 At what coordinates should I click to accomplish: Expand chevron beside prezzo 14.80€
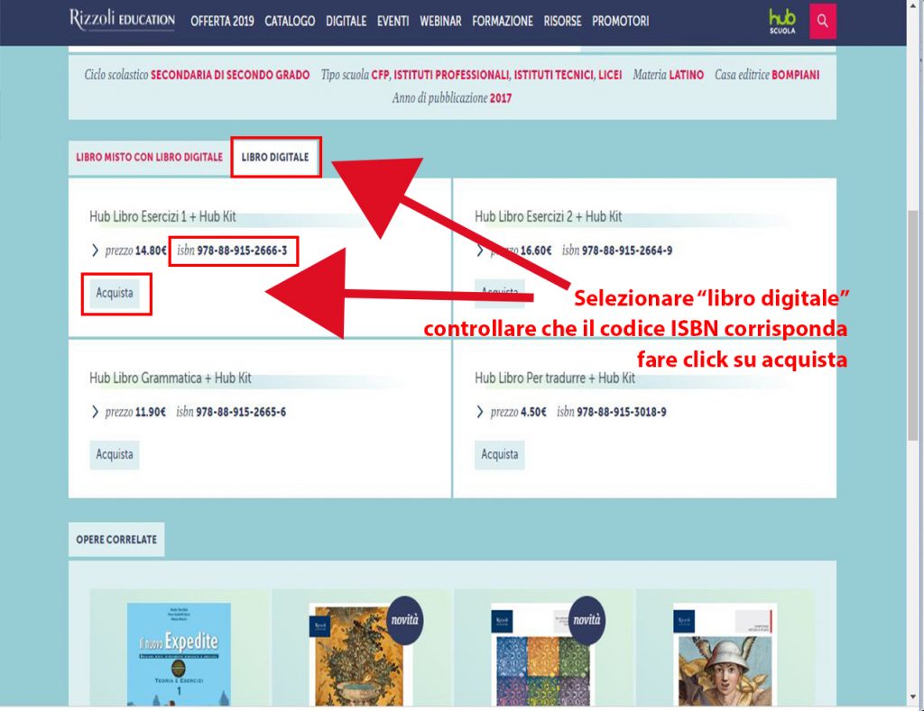95,251
